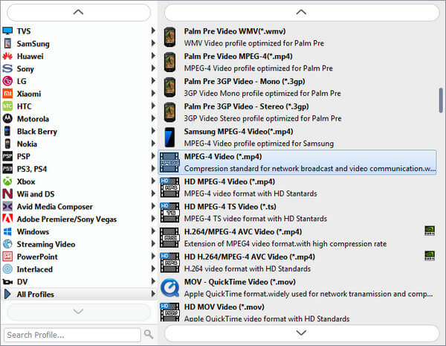Click the All Profiles triangle icon

click(7, 294)
